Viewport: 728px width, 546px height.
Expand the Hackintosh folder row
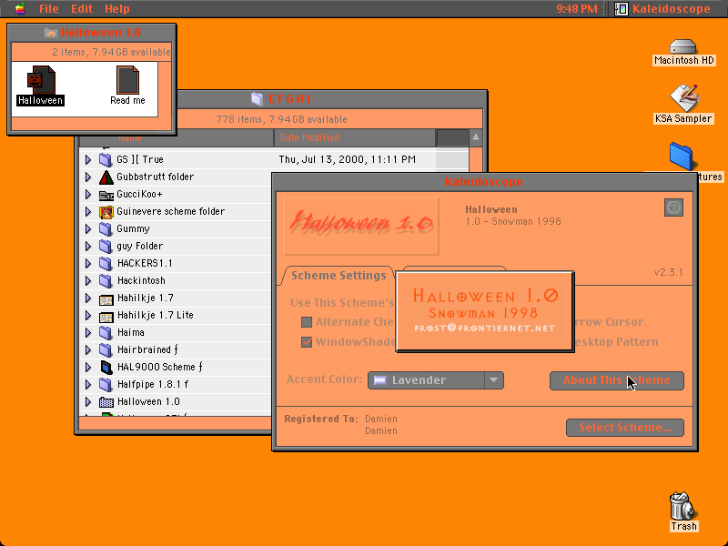point(88,281)
